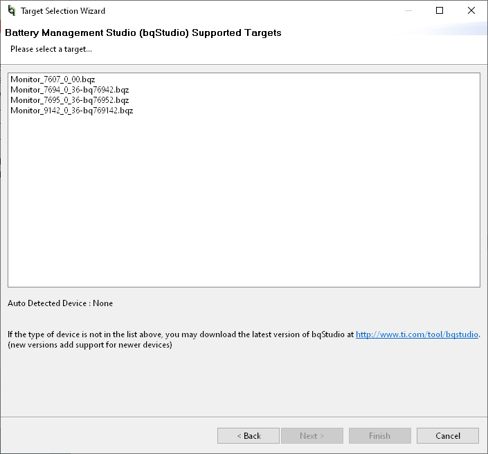The width and height of the screenshot is (488, 454).
Task: Go back with the < Back button
Action: tap(248, 436)
